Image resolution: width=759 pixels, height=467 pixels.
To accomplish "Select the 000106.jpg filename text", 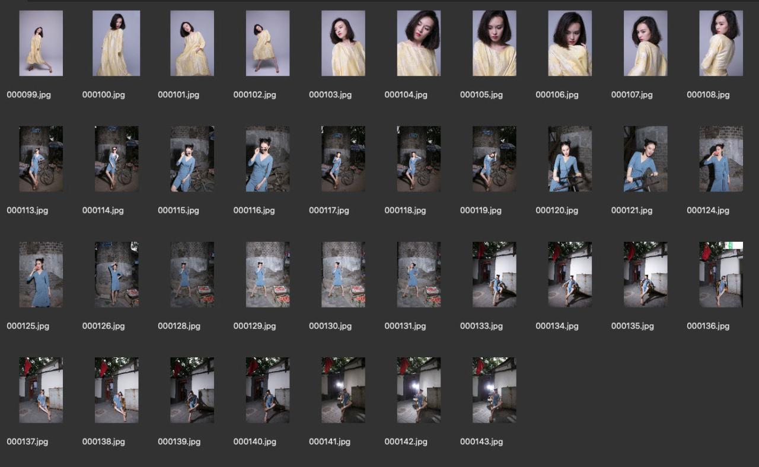I will click(x=557, y=95).
